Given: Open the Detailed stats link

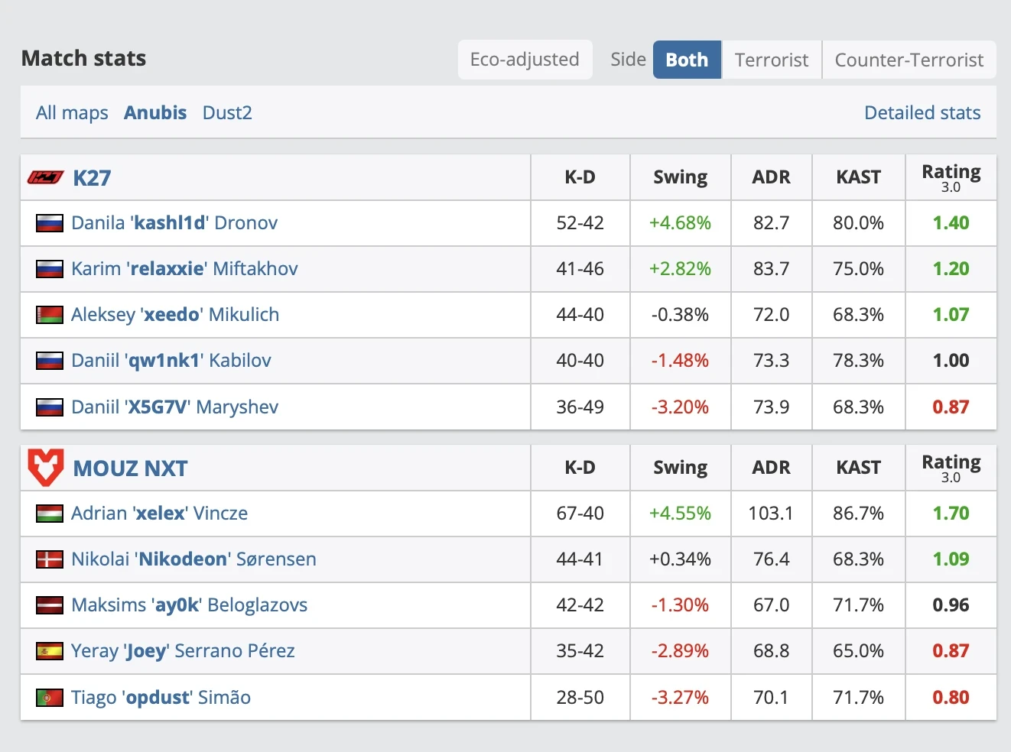Looking at the screenshot, I should [x=922, y=113].
